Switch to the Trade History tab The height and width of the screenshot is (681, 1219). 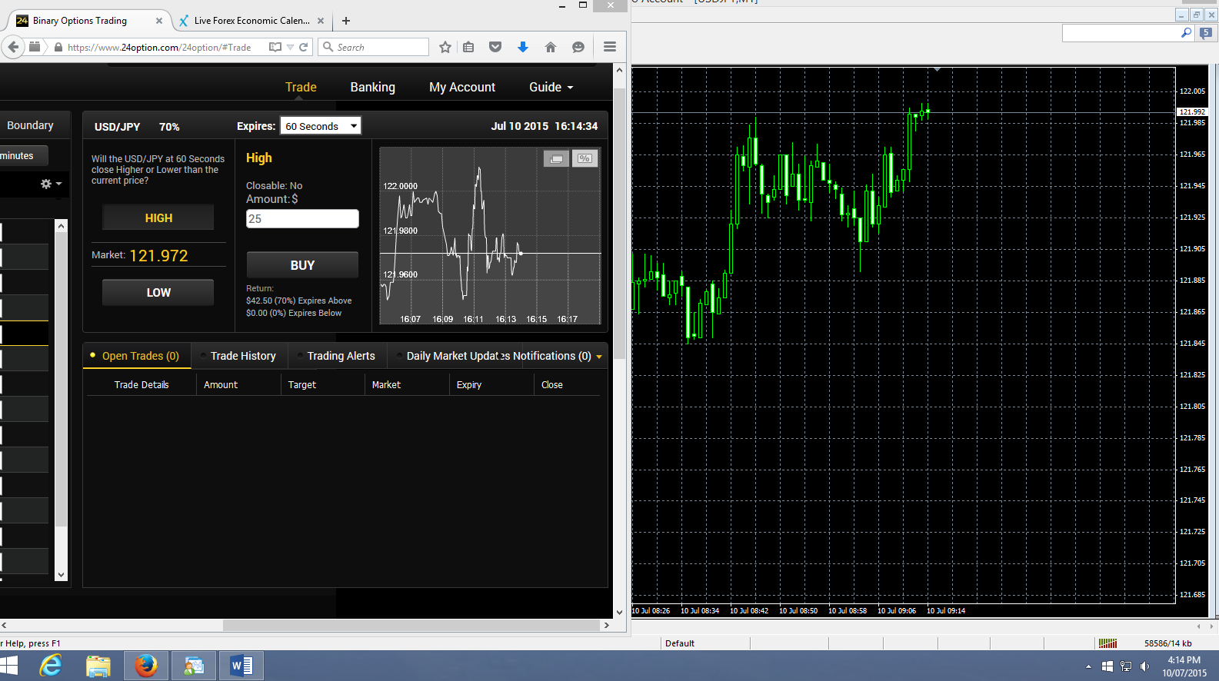click(x=240, y=356)
